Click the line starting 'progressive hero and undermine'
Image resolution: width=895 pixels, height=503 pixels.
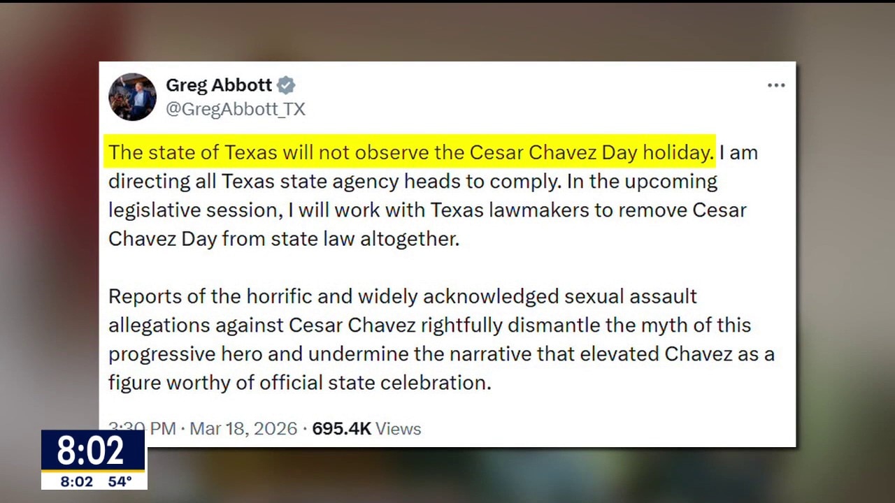point(441,353)
